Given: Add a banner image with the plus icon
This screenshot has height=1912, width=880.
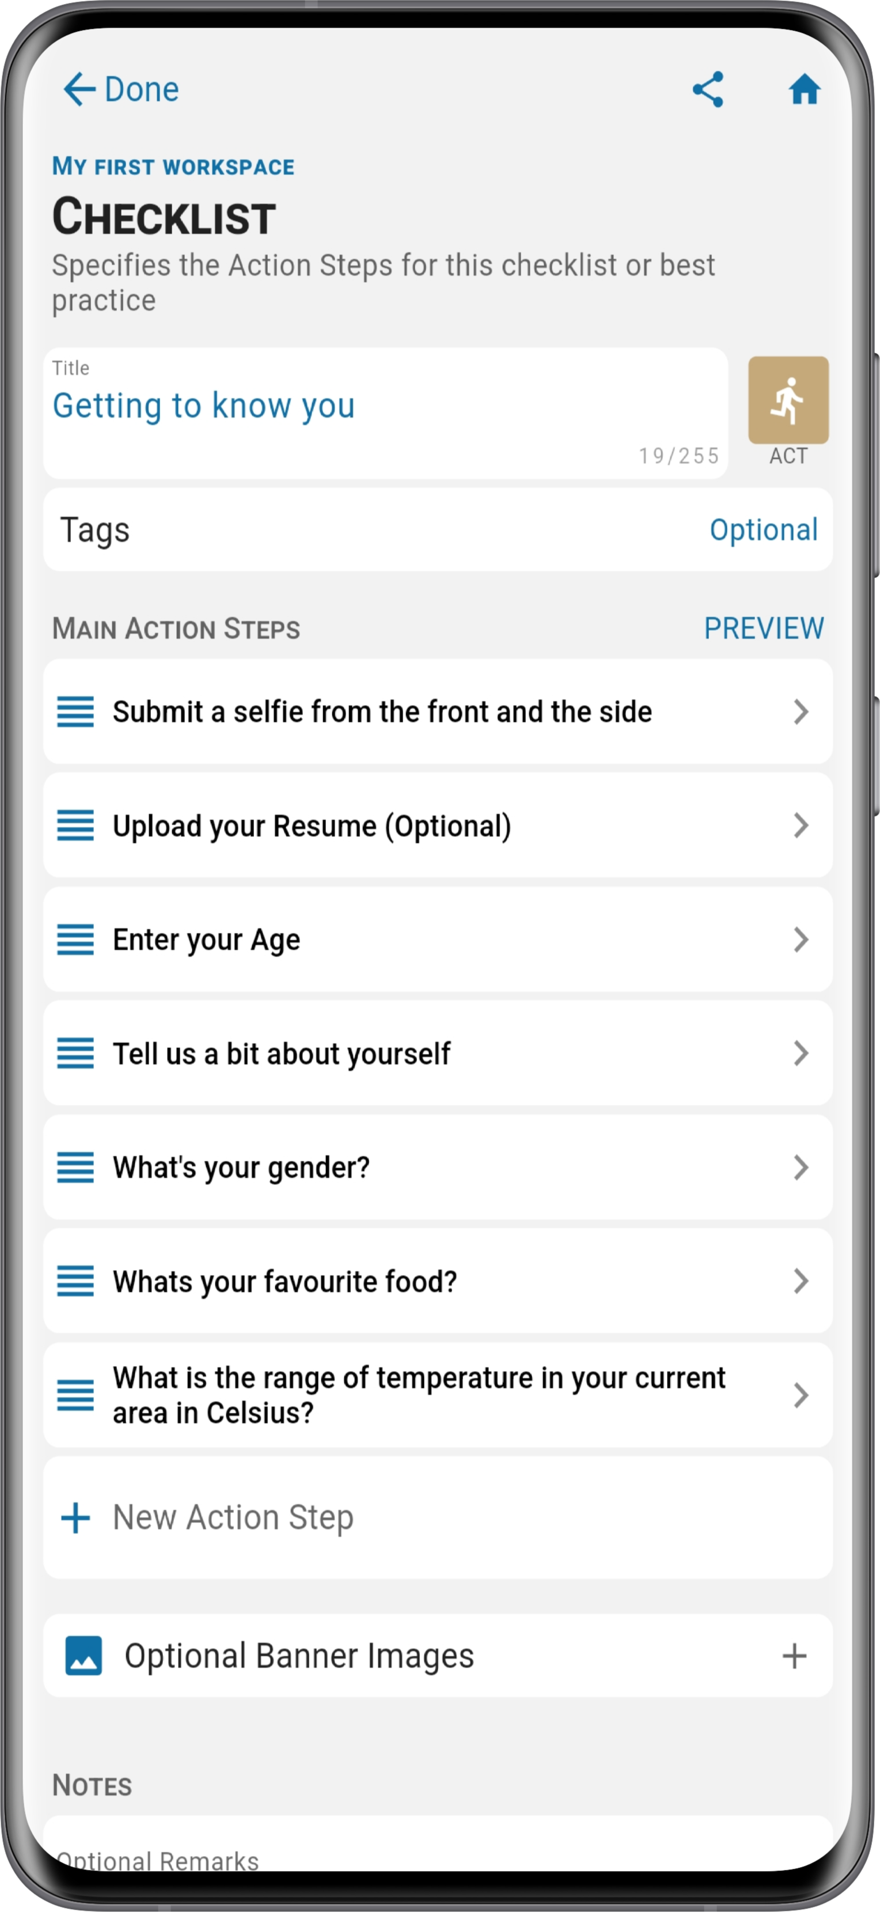Looking at the screenshot, I should pyautogui.click(x=795, y=1656).
